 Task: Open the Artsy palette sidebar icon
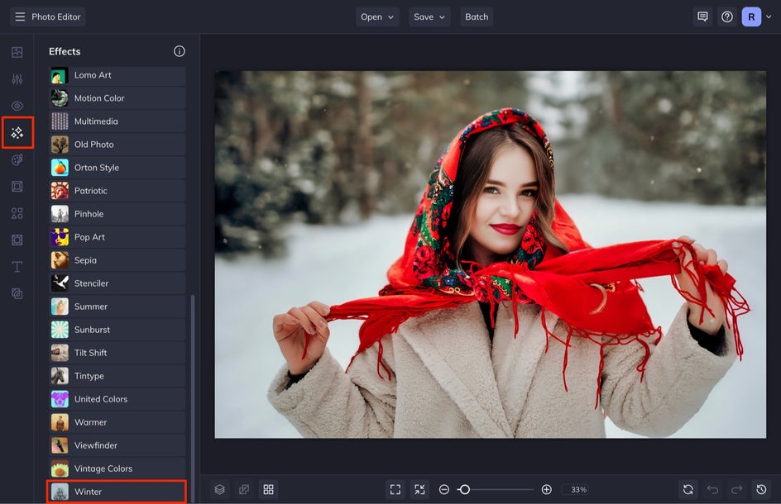[x=17, y=159]
